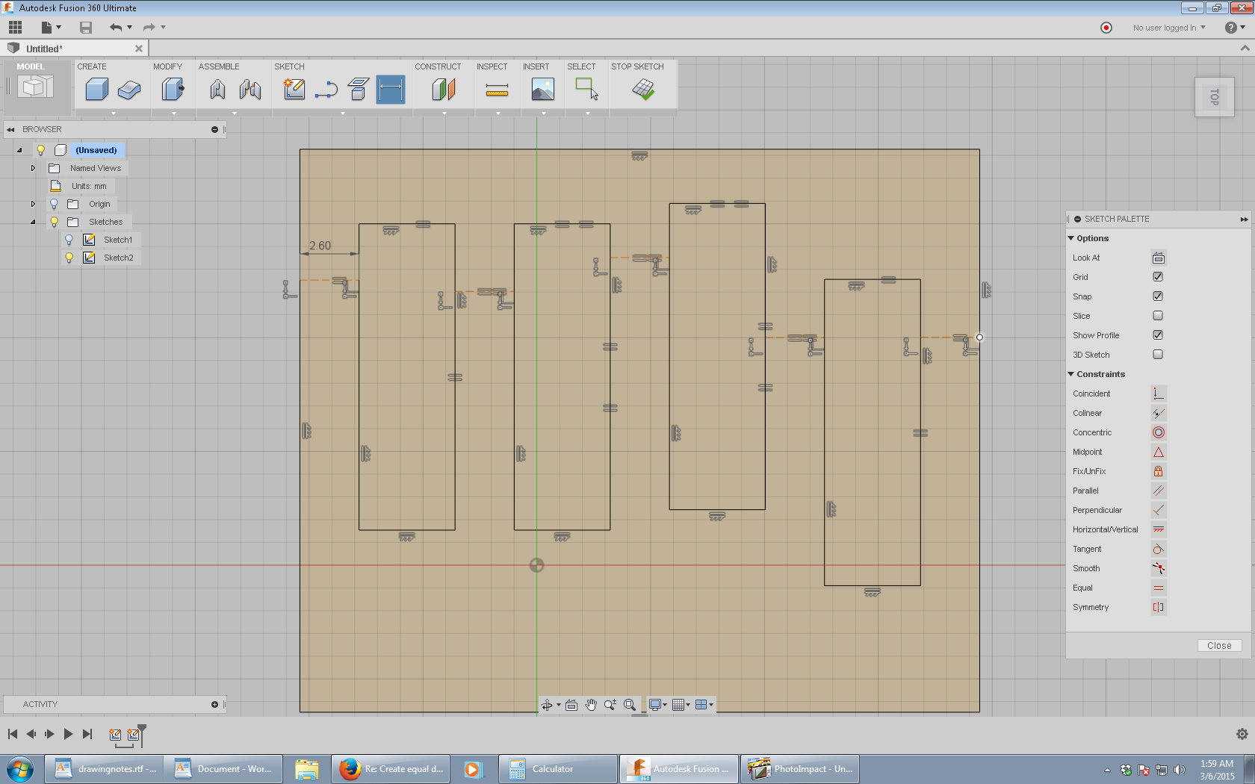Apply the Smooth constraint icon

1158,568
